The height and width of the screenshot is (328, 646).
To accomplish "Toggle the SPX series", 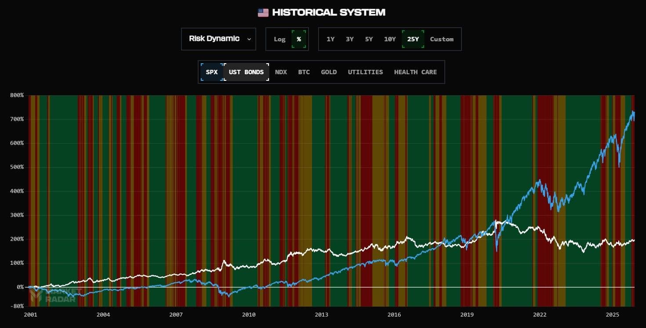I will (212, 72).
